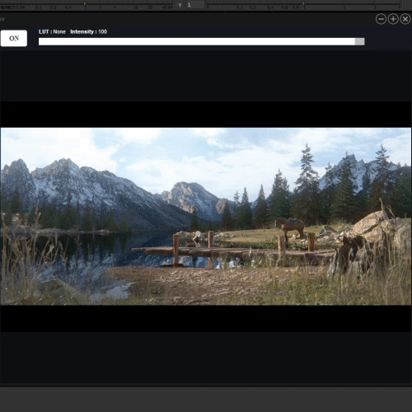Screen dimensions: 412x412
Task: Toggle the Y gamma button
Action: (x=180, y=5)
